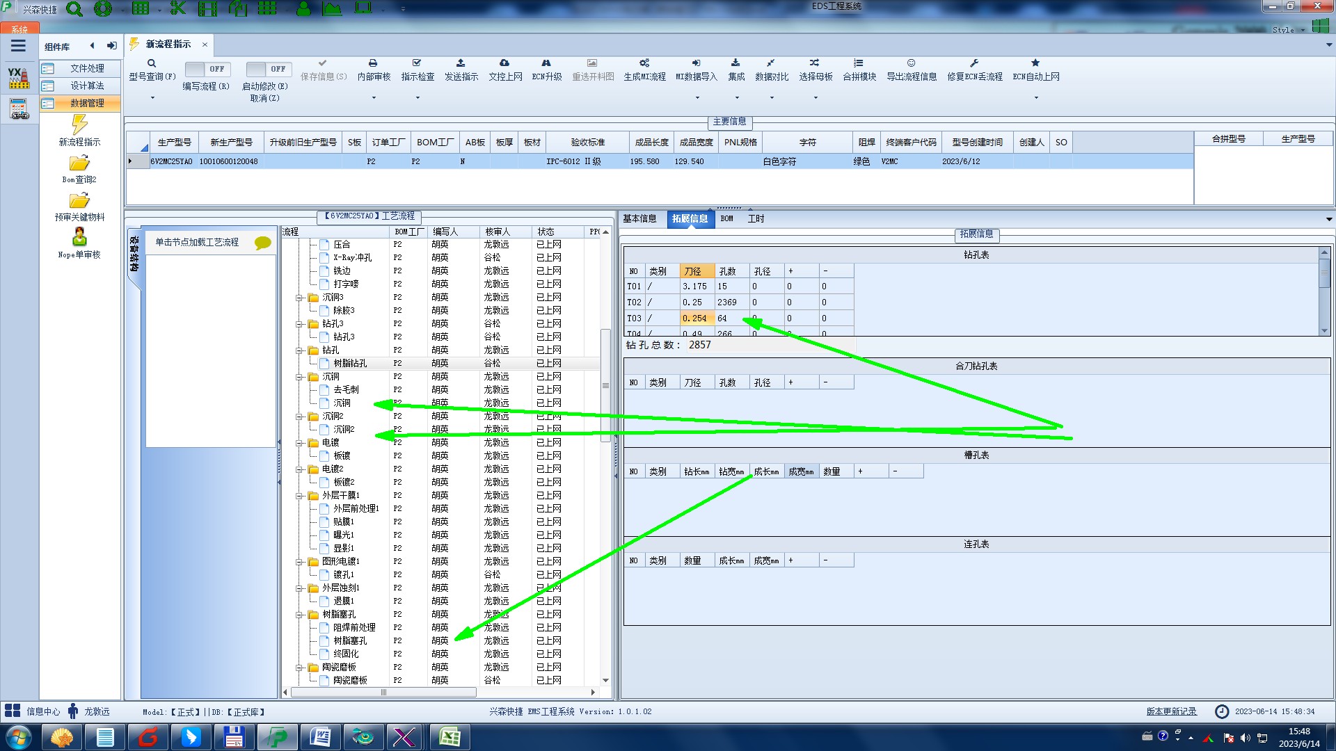Click 修复ECN丢流程 wrench icon
1336x751 pixels.
pyautogui.click(x=974, y=63)
